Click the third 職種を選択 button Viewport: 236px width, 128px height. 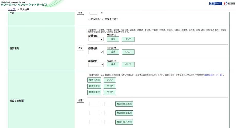point(94,92)
